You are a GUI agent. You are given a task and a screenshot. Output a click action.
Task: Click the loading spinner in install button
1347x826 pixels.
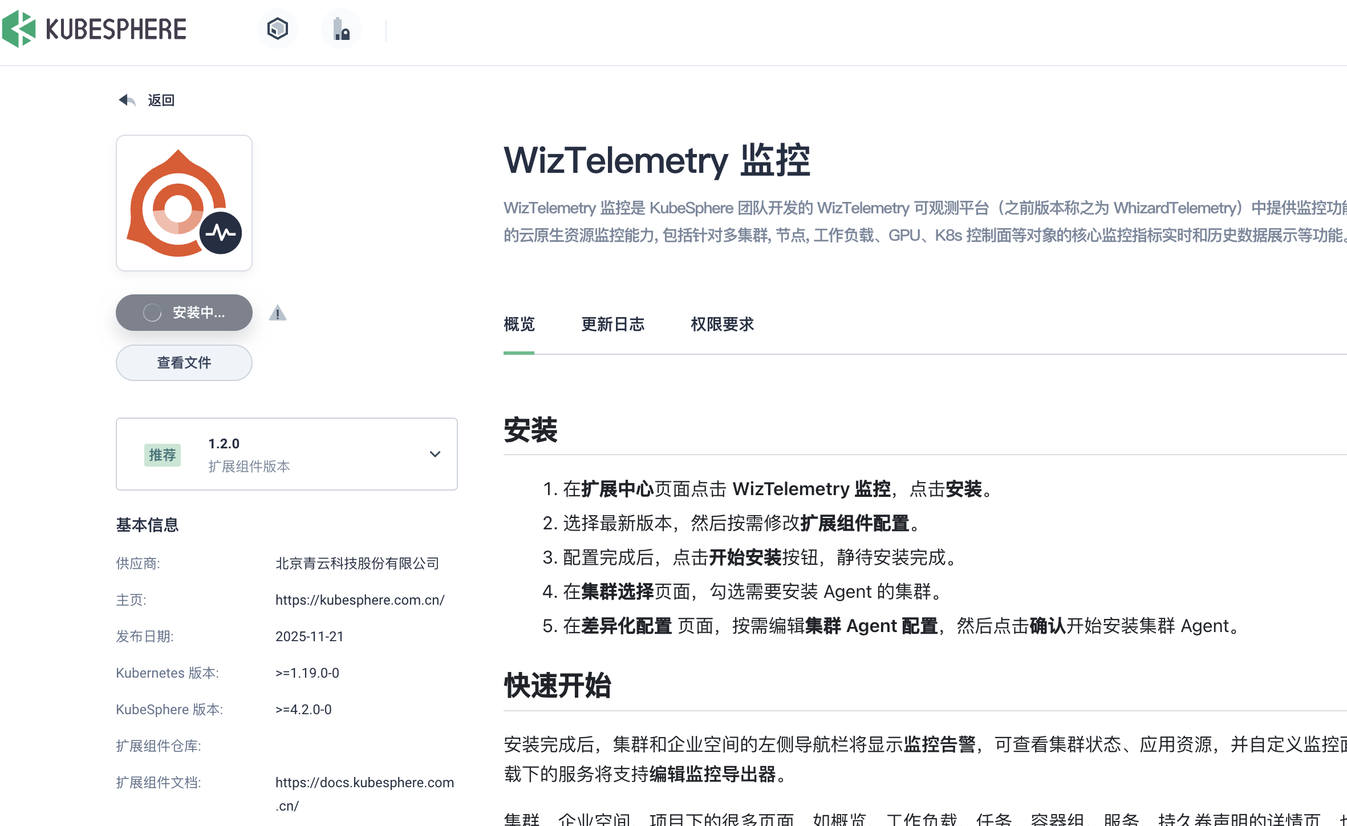tap(152, 313)
